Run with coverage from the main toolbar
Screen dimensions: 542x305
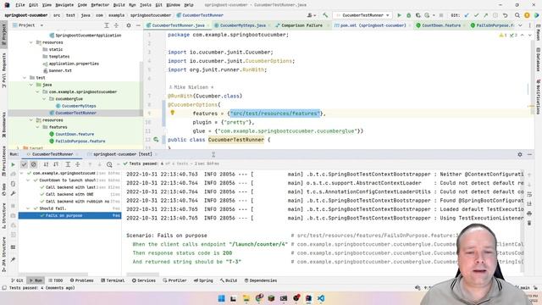(418, 15)
